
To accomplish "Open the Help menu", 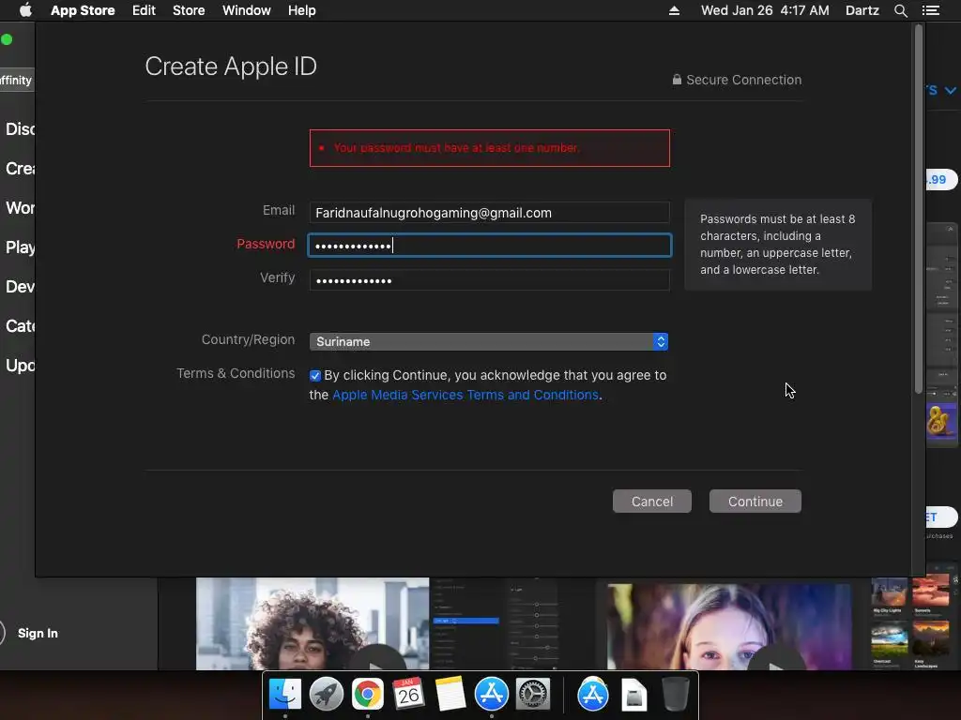I will 302,10.
